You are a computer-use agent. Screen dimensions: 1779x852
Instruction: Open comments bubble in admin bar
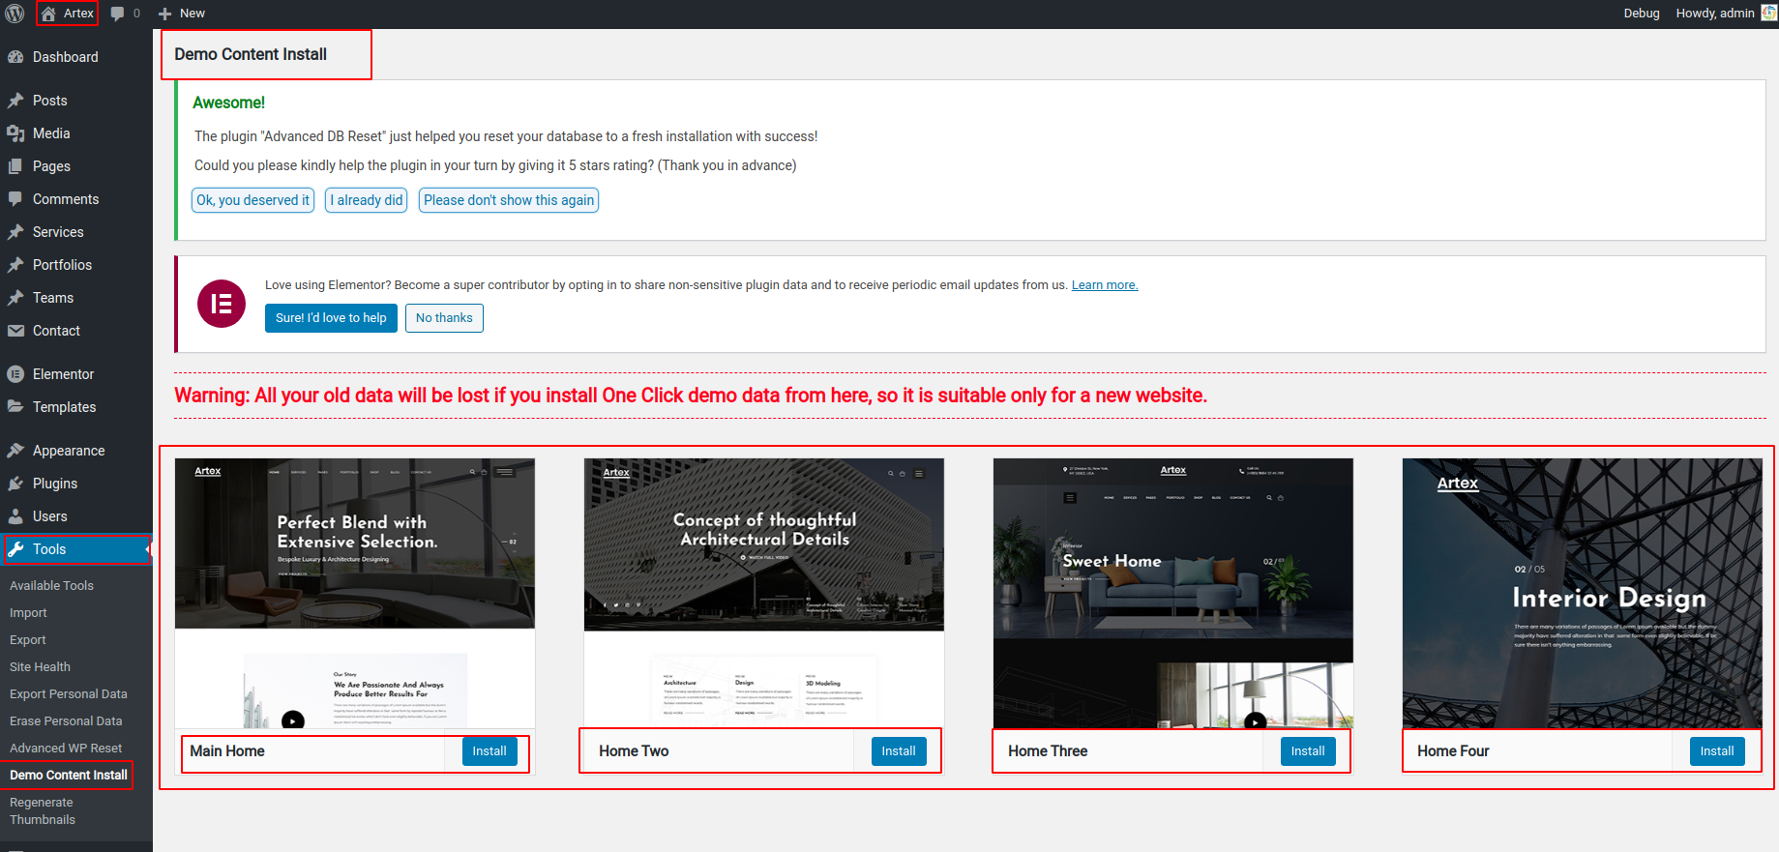pyautogui.click(x=117, y=14)
